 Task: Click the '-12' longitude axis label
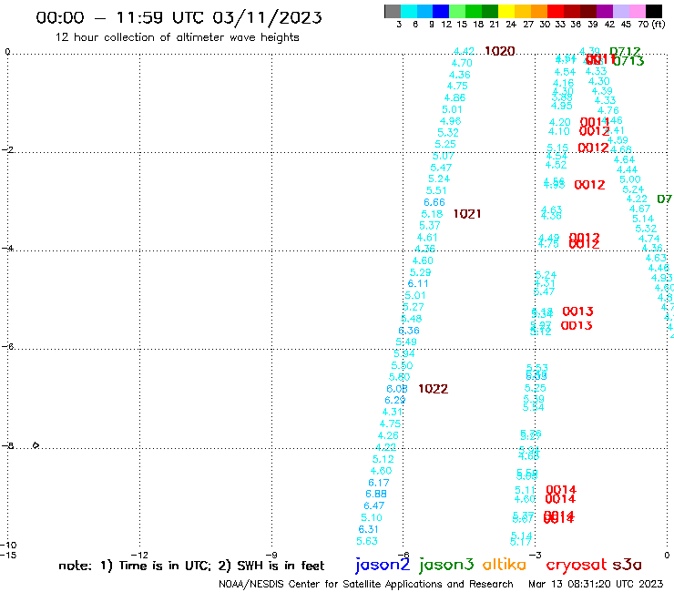[x=139, y=555]
